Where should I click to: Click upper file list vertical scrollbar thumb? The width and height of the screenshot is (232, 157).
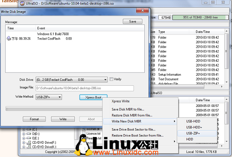226,51
